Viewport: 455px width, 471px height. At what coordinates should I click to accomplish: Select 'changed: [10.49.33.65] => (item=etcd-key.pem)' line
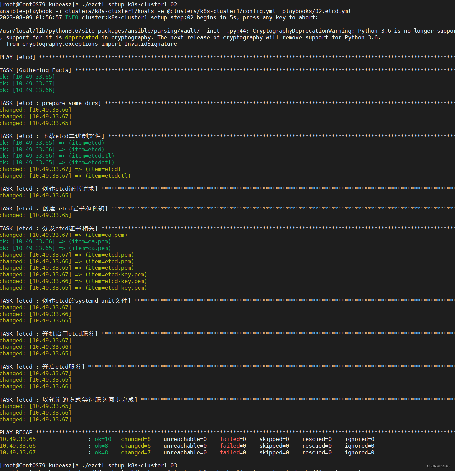(x=73, y=288)
